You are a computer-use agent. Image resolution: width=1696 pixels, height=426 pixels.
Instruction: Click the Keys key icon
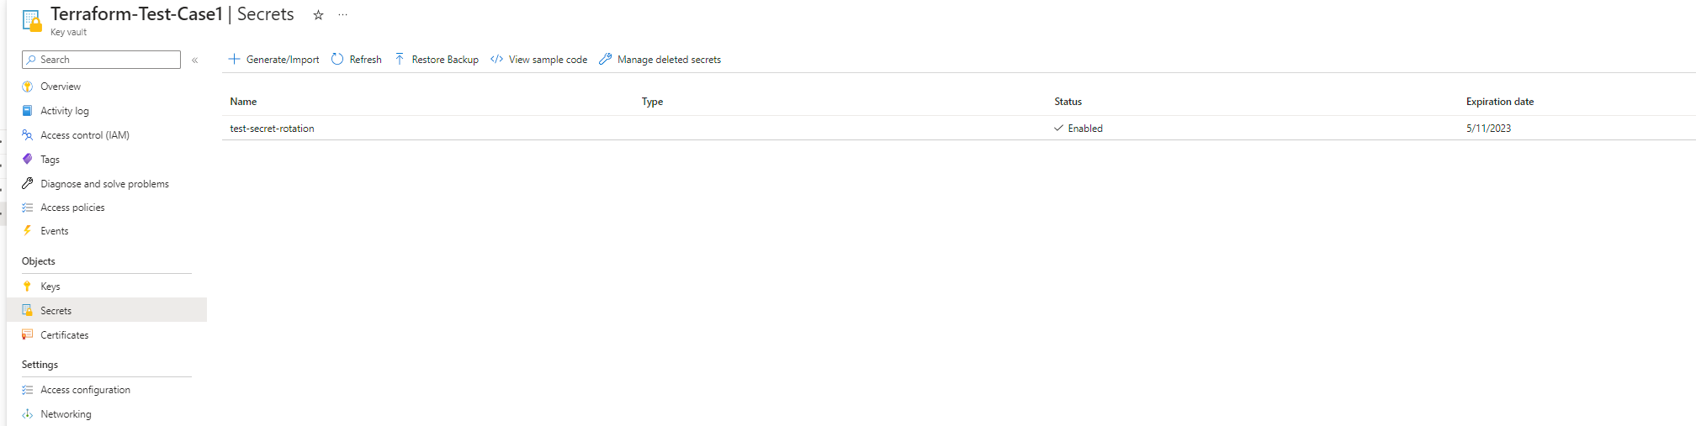pyautogui.click(x=28, y=287)
